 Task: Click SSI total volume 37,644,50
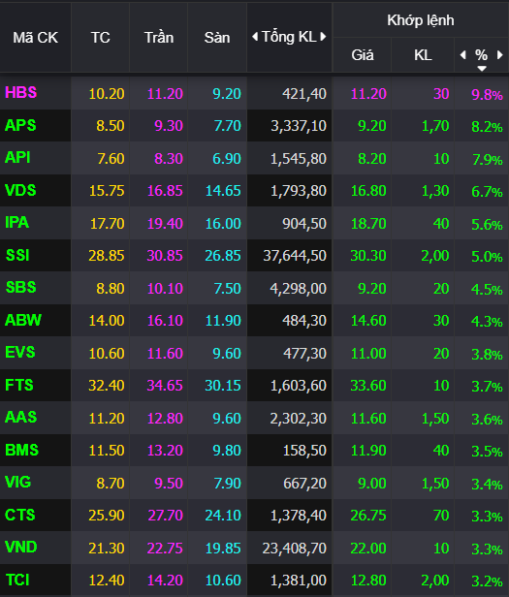[x=295, y=256]
